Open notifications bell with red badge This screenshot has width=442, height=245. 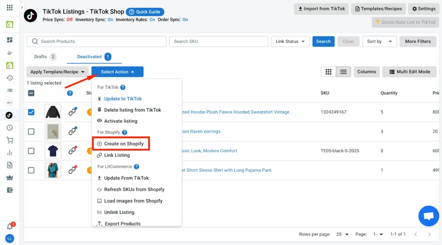pyautogui.click(x=10, y=226)
